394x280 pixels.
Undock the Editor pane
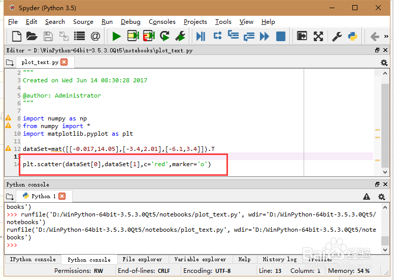(x=377, y=50)
